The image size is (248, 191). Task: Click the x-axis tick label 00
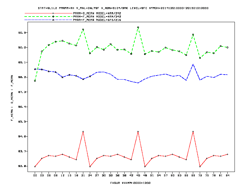click(x=35, y=175)
